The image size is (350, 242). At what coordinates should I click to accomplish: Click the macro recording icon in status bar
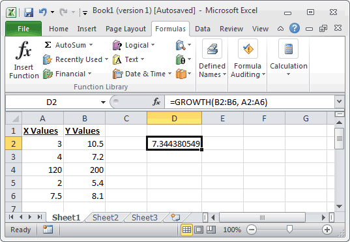coord(48,230)
